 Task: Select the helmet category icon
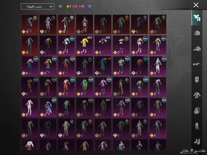pos(196,33)
